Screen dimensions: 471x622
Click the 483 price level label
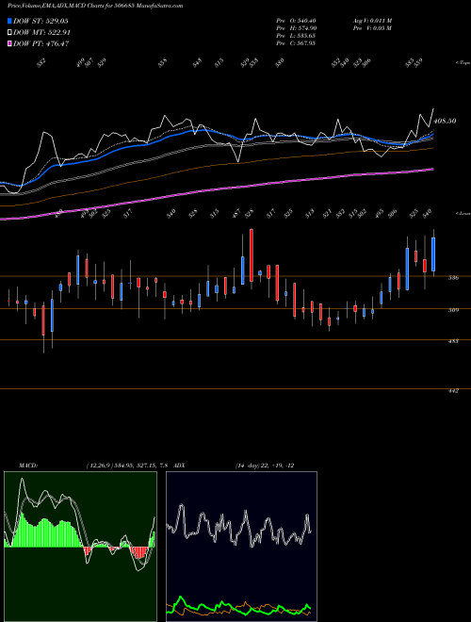pyautogui.click(x=453, y=341)
